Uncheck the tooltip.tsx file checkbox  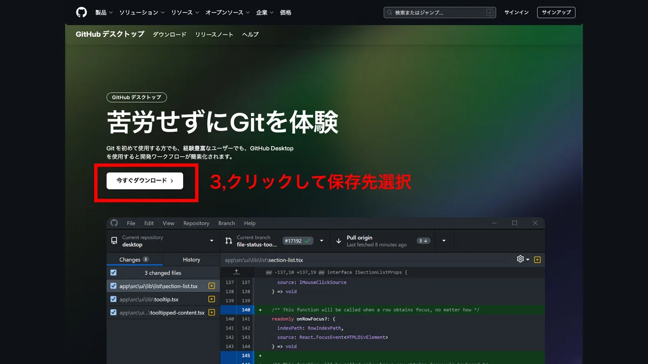tap(113, 299)
